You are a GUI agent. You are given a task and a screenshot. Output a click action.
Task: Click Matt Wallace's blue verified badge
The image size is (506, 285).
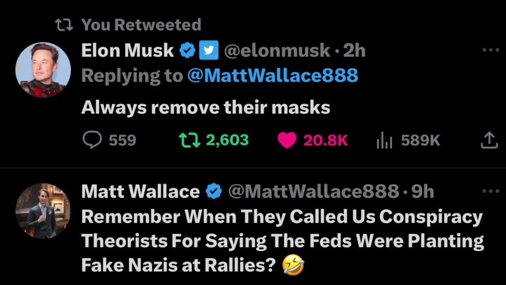tap(214, 192)
